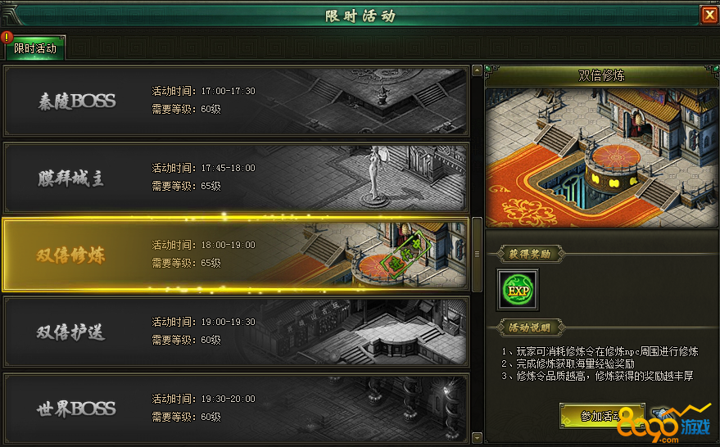This screenshot has height=447, width=720.
Task: Click the 参加活动 button
Action: [602, 416]
